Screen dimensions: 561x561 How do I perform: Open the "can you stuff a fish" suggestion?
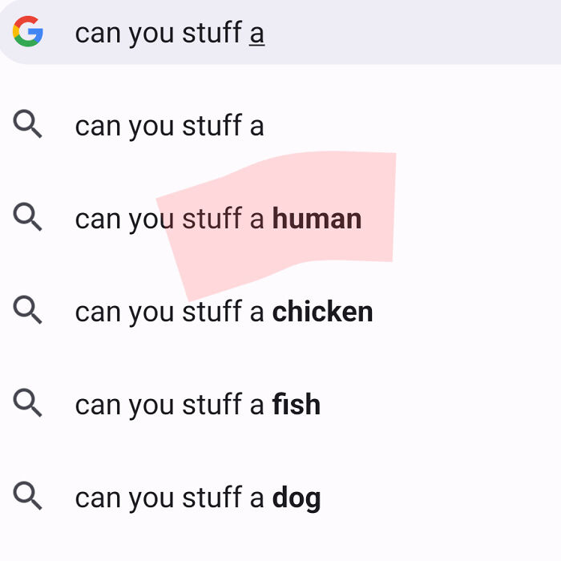[x=197, y=405]
